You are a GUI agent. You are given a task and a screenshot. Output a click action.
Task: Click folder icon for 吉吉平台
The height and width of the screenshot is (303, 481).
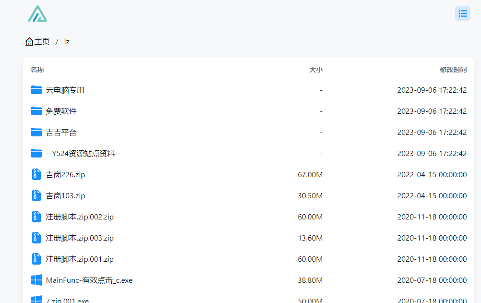point(36,133)
